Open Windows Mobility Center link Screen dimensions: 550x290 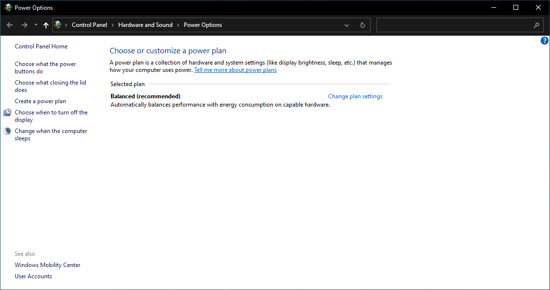[x=47, y=265]
